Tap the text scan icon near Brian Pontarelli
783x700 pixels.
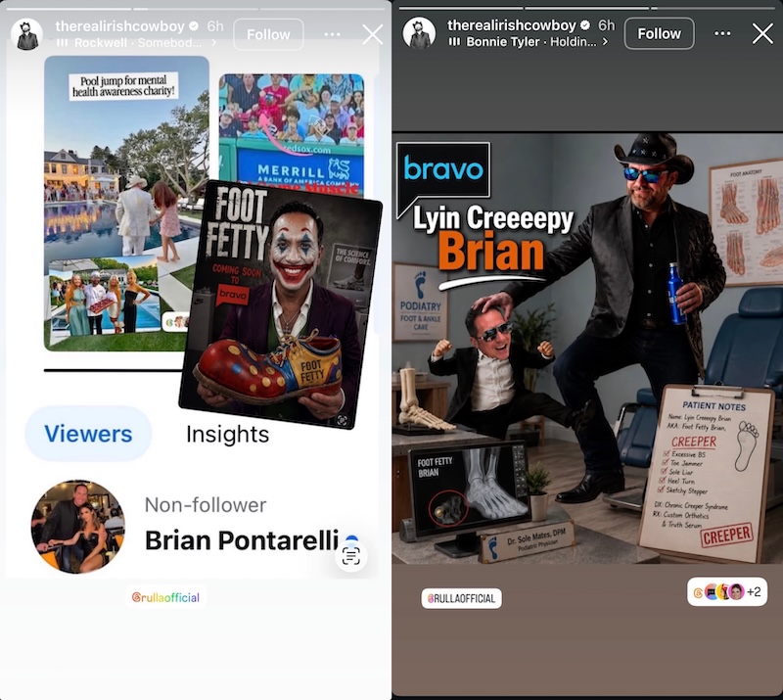(x=351, y=556)
